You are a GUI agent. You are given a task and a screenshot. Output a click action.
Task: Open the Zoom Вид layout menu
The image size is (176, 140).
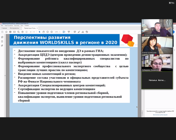pyautogui.click(x=171, y=2)
